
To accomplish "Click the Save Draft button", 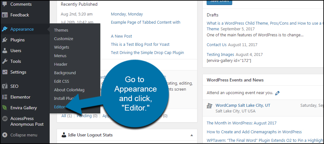I will point(219,2).
